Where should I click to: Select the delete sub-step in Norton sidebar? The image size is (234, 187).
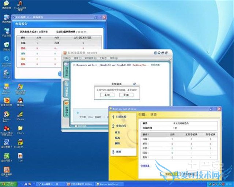tap(117, 143)
